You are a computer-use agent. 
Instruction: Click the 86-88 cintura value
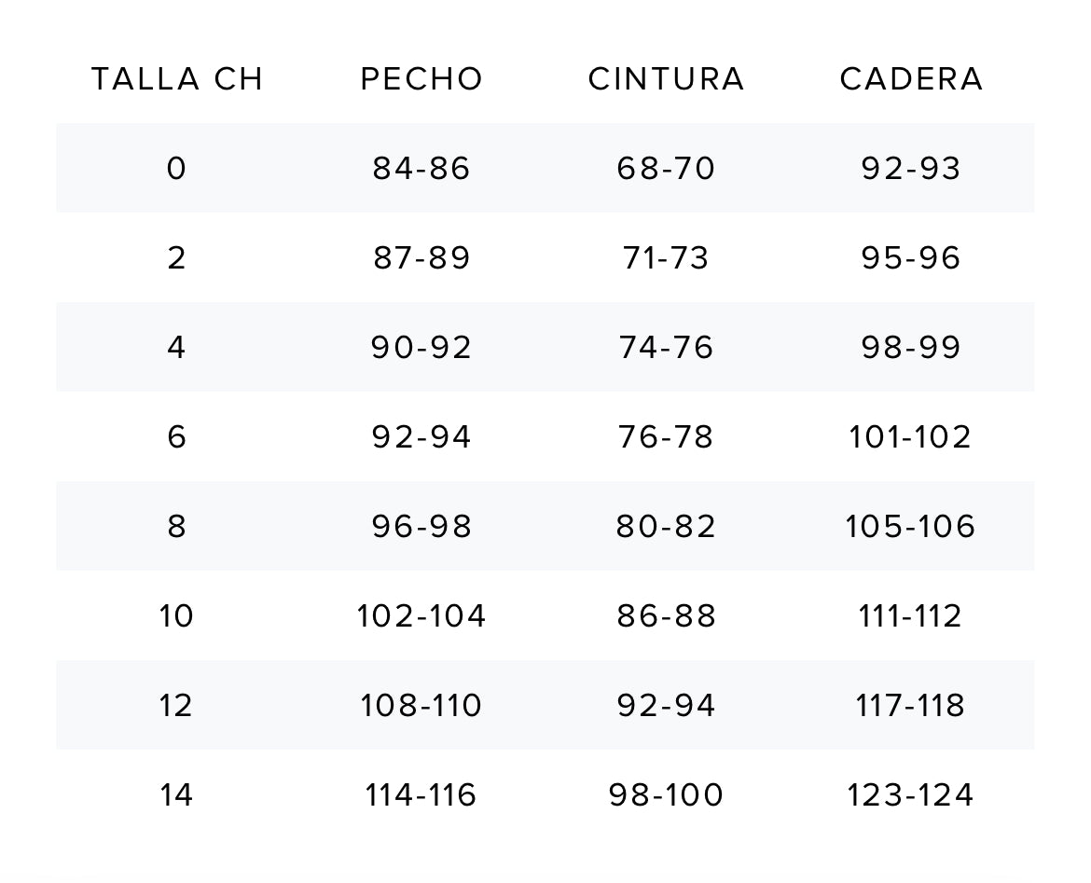(666, 616)
